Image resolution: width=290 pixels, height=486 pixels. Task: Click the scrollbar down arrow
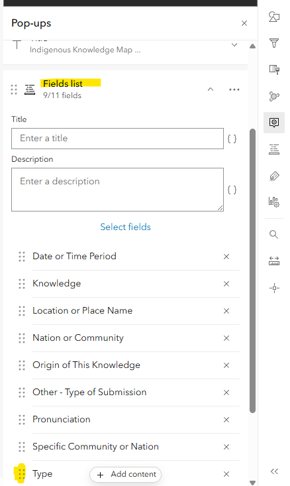point(252,483)
